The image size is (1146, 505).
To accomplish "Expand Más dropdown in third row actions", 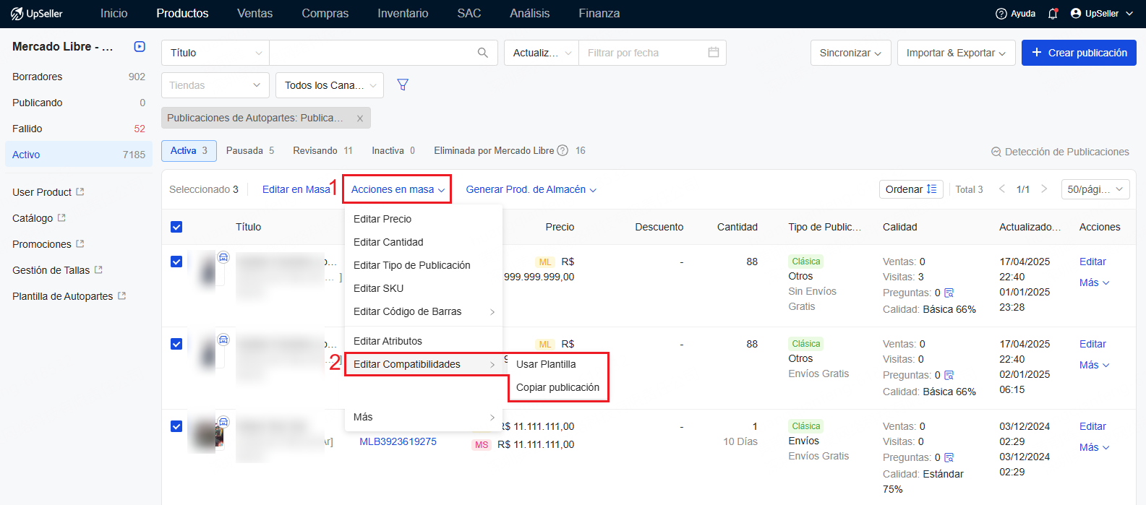I will (x=1094, y=447).
